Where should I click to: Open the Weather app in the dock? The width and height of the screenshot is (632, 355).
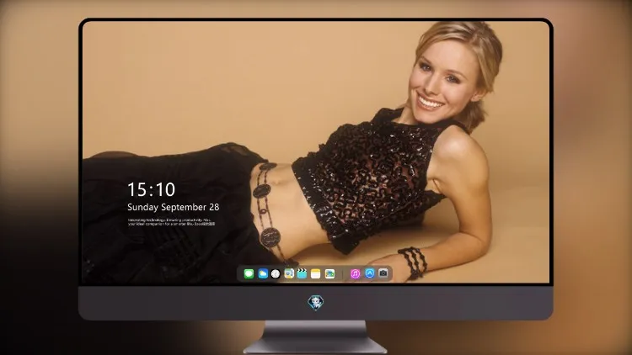[263, 273]
